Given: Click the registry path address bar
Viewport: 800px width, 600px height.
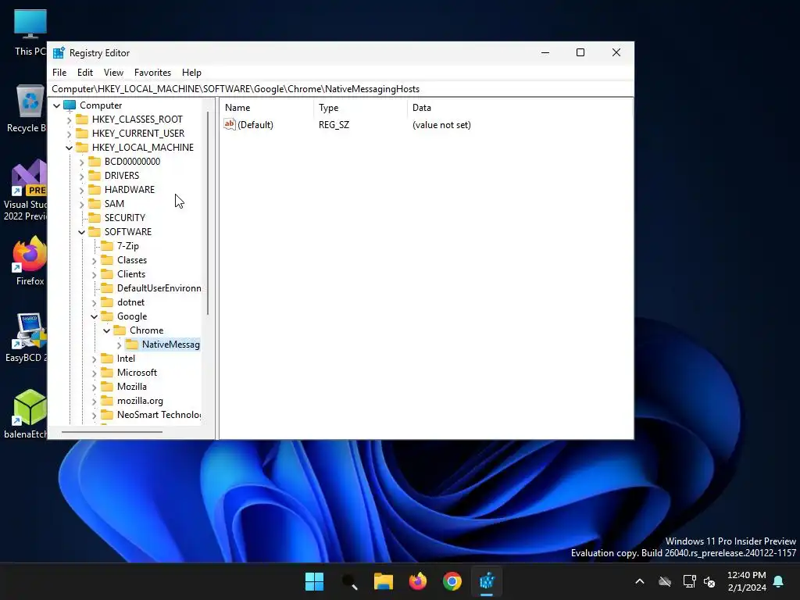Looking at the screenshot, I should (341, 89).
